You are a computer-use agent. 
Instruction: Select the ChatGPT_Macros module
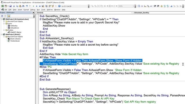click(16, 32)
